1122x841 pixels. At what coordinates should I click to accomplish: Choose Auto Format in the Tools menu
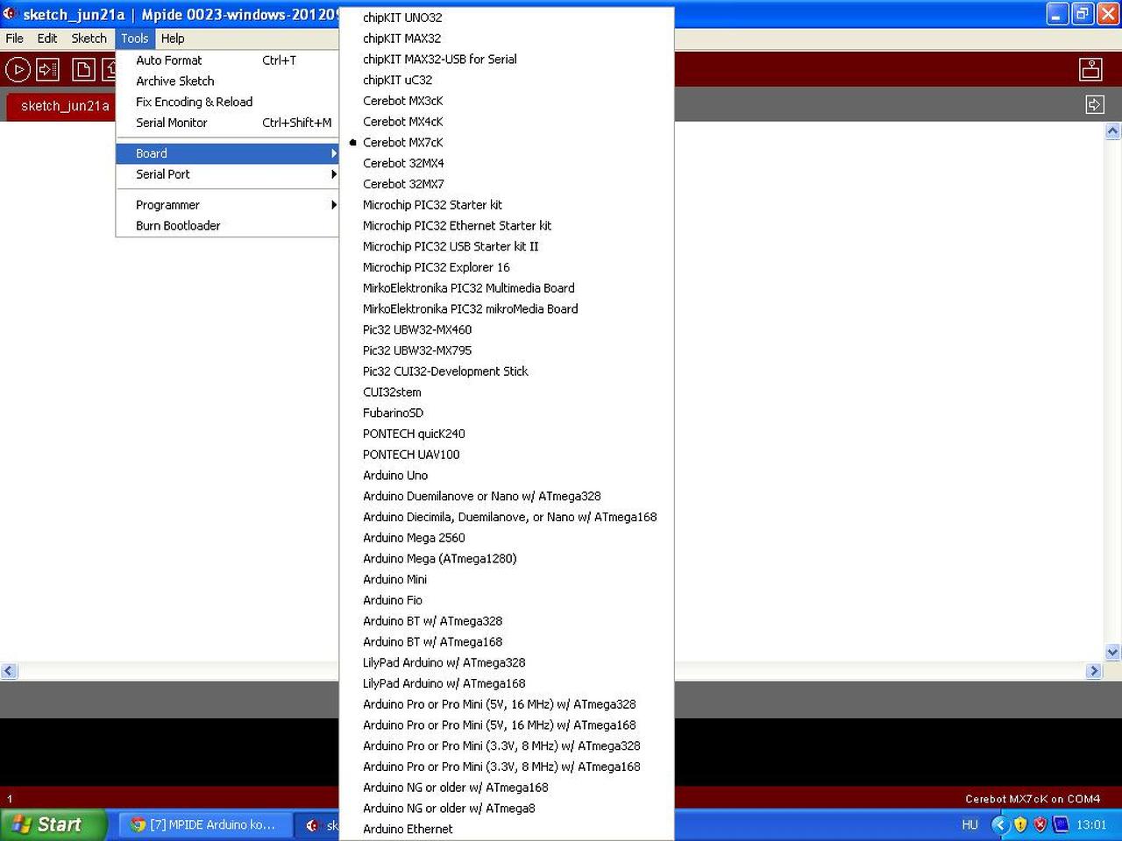[x=227, y=60]
